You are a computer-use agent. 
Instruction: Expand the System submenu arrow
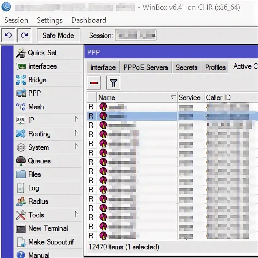coord(76,146)
